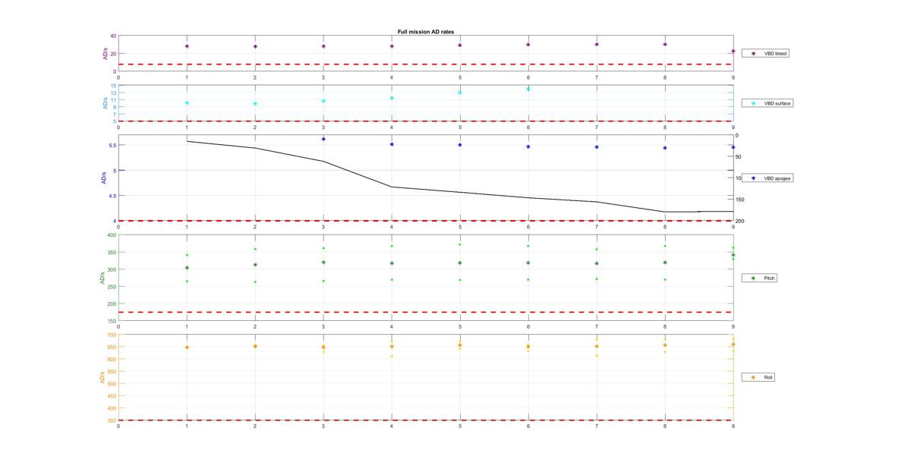Image resolution: width=911 pixels, height=472 pixels.
Task: Click the orange AD/s label of Roll plot
Action: pyautogui.click(x=102, y=377)
